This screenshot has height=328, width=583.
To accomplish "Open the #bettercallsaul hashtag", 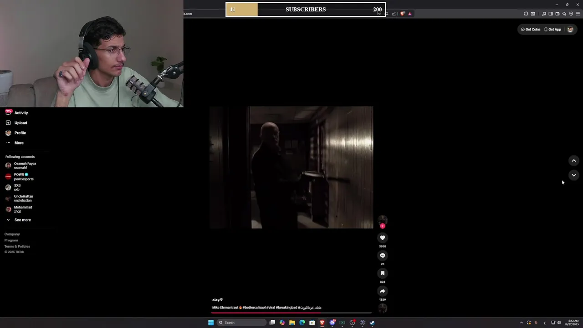I will pos(254,307).
